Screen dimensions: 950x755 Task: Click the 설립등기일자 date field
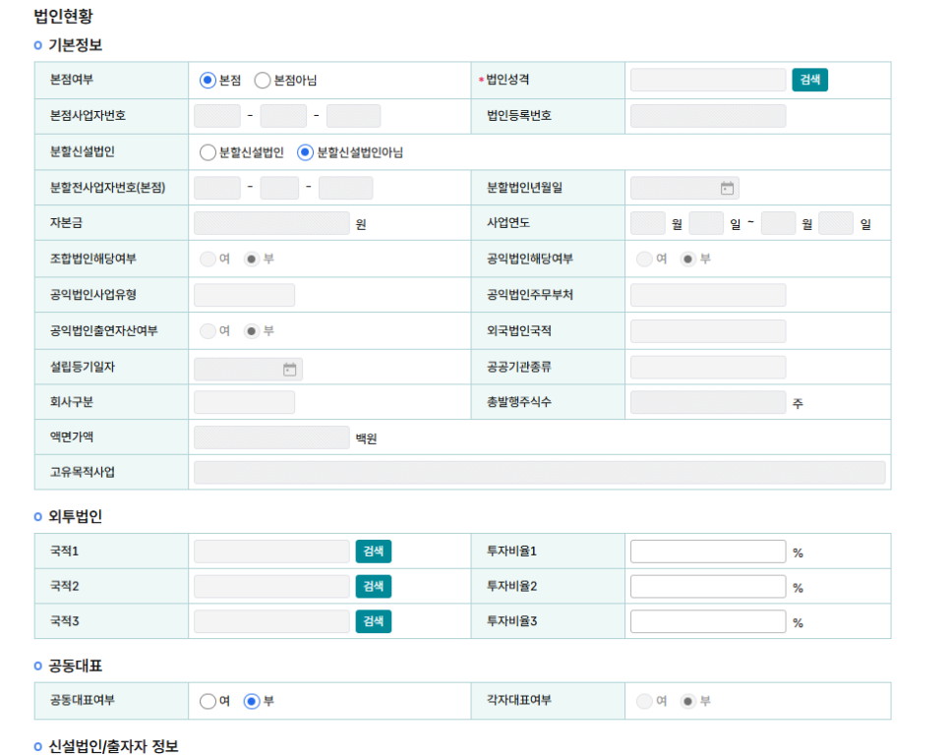coord(248,370)
